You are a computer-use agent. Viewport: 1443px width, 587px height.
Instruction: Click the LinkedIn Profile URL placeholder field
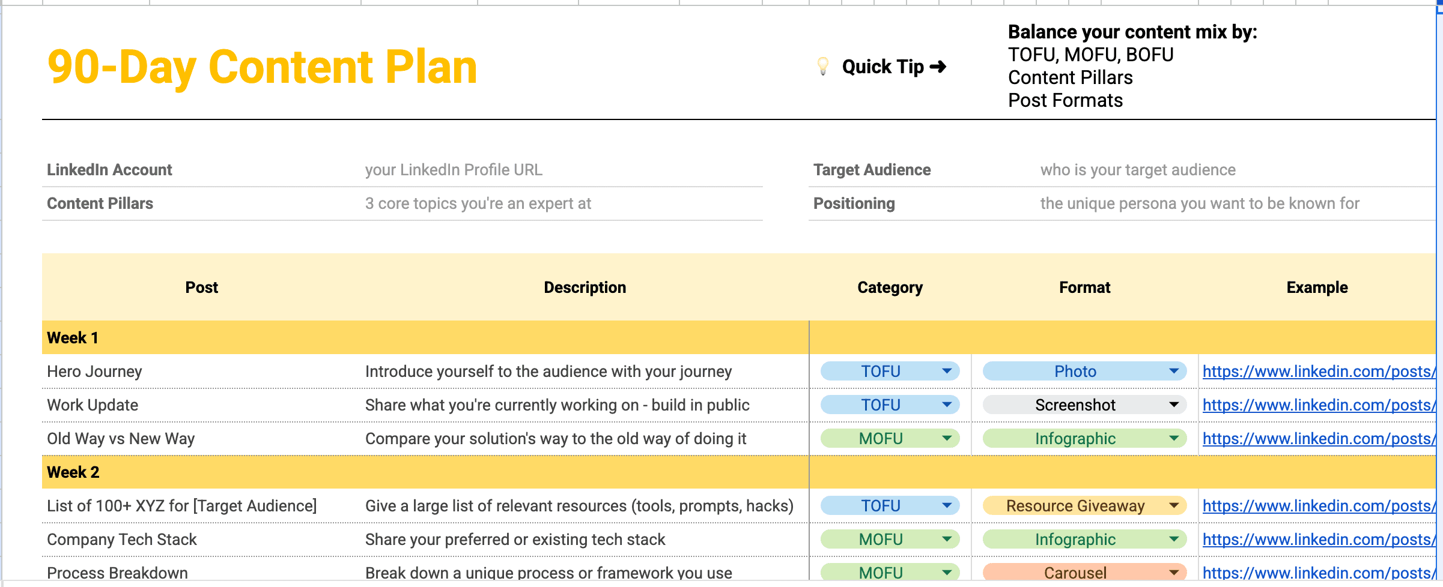(454, 170)
